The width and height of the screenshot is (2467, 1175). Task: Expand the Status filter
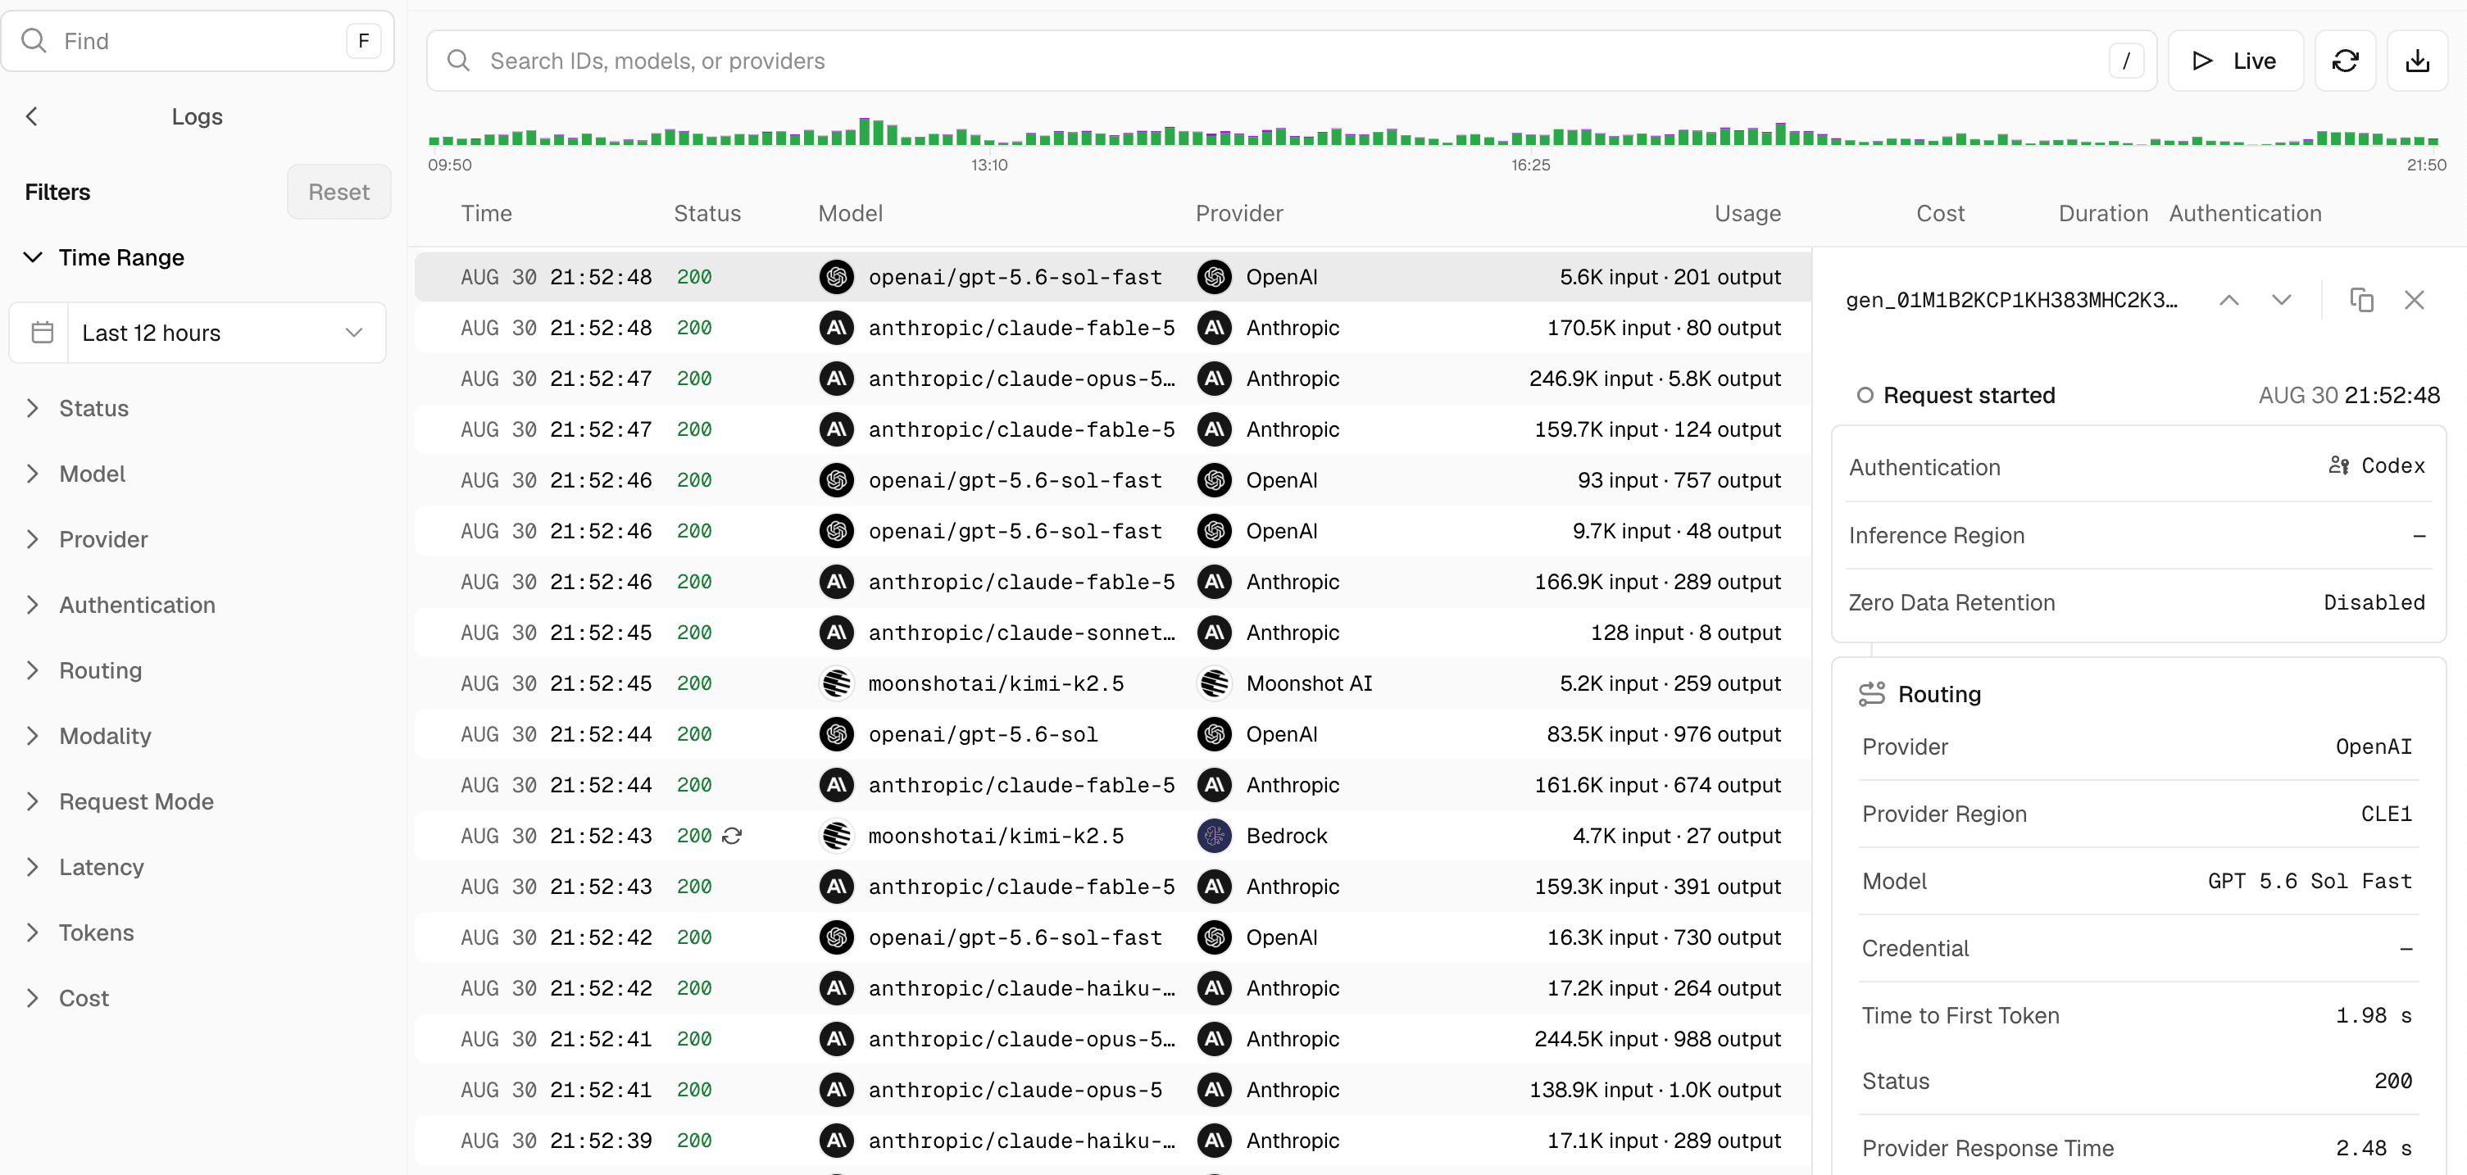click(76, 409)
